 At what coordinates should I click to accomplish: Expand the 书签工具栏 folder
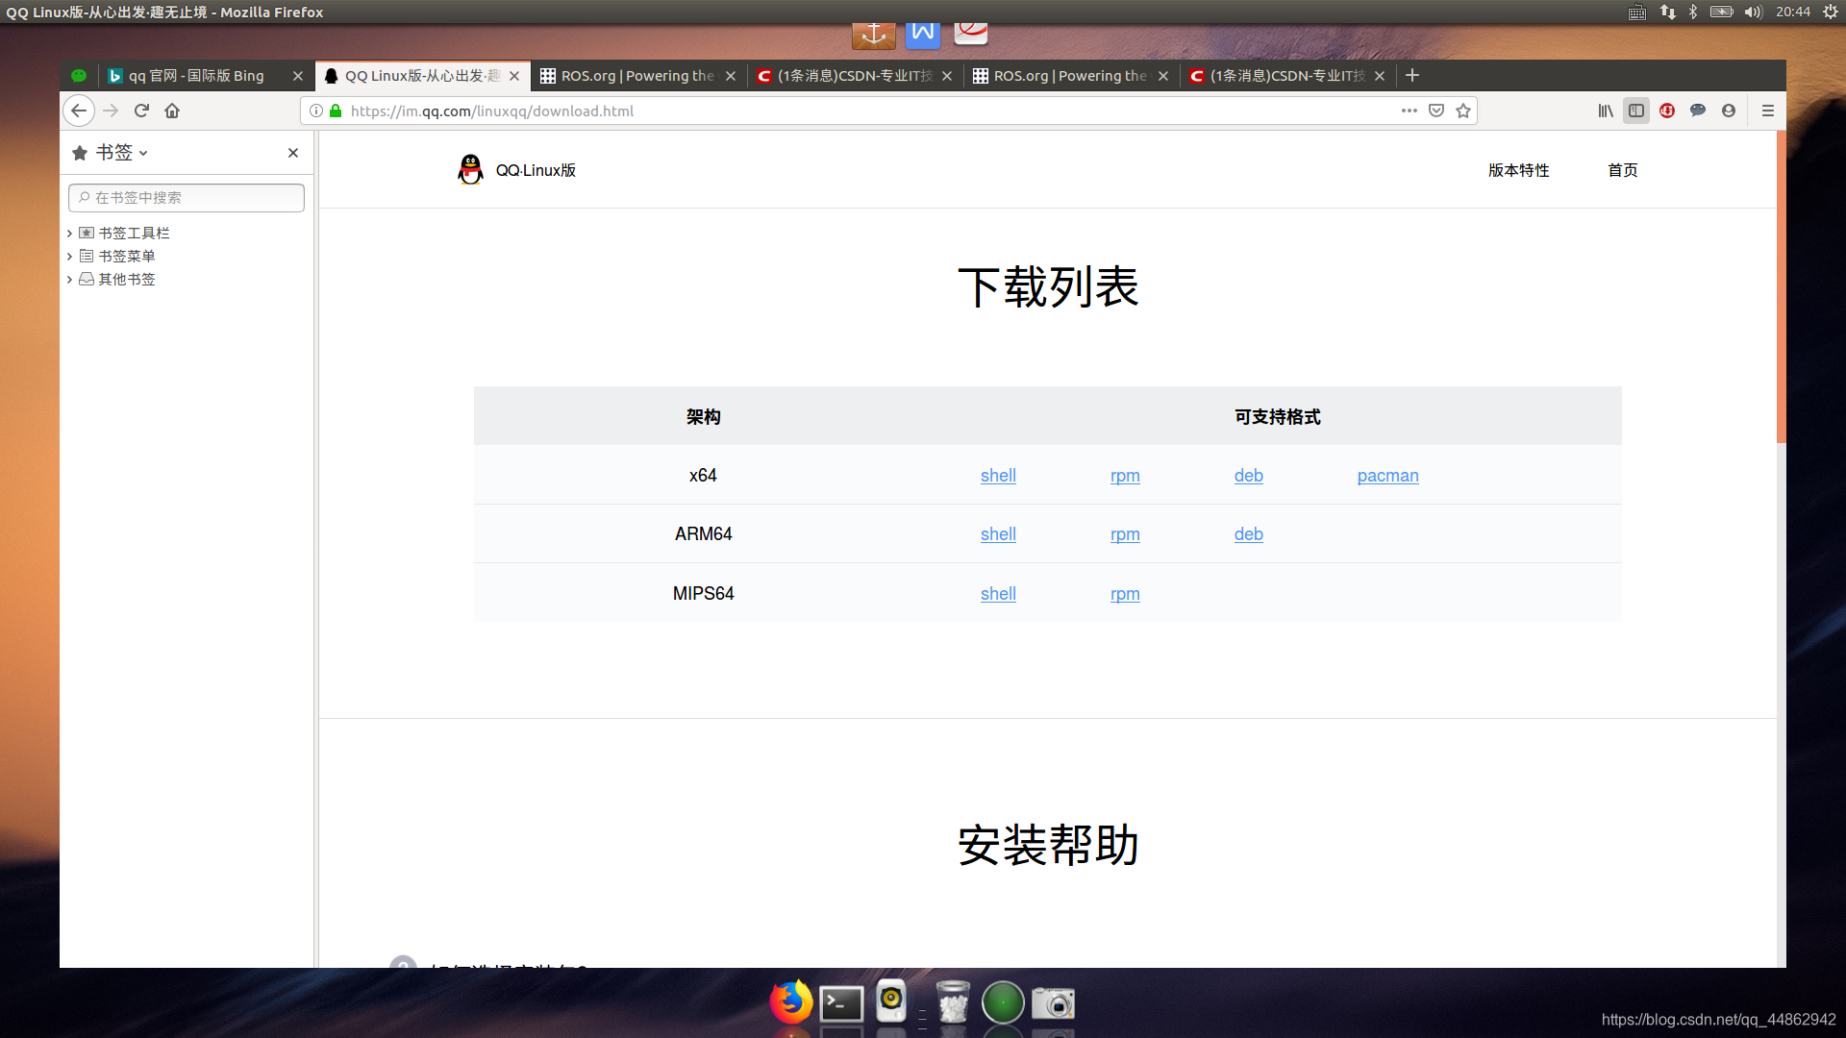70,234
